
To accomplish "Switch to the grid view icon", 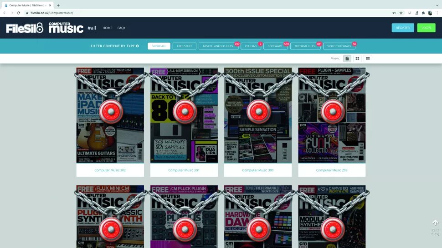I will click(357, 59).
